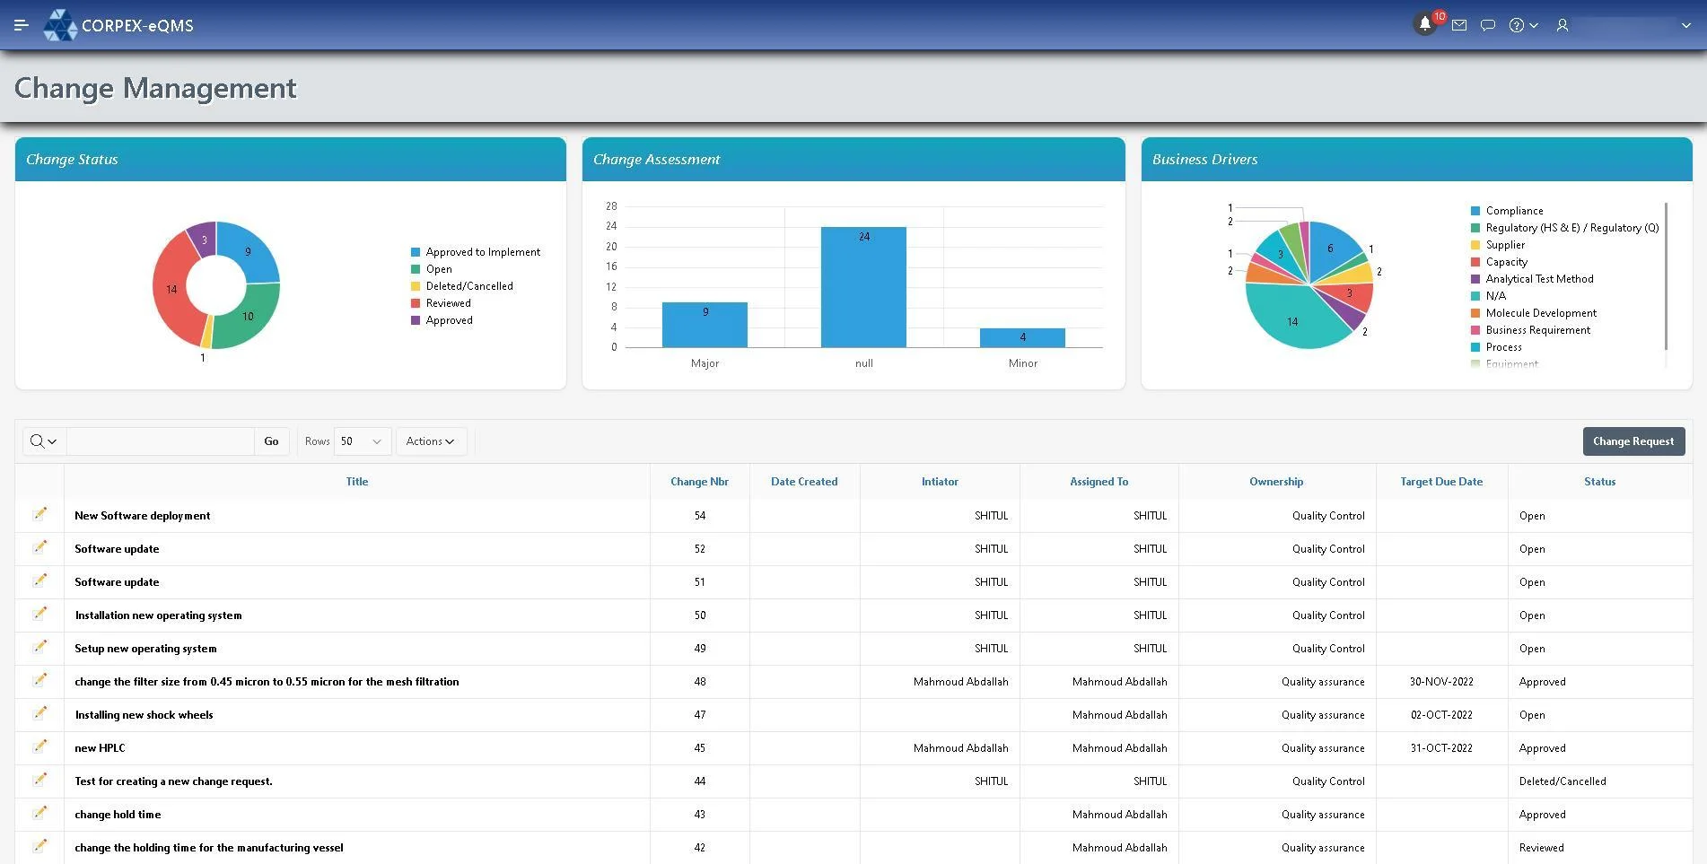
Task: Open the notifications bell icon
Action: pos(1426,24)
